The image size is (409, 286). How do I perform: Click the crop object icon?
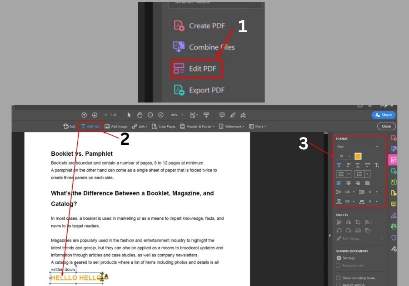click(358, 222)
